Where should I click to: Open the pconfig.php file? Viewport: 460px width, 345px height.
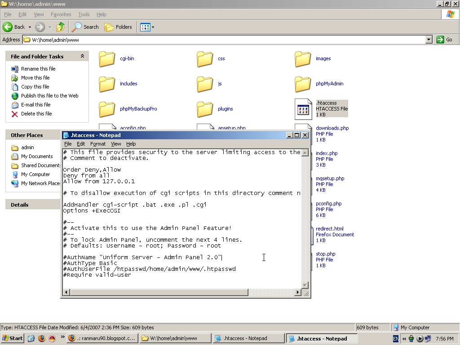pos(328,204)
